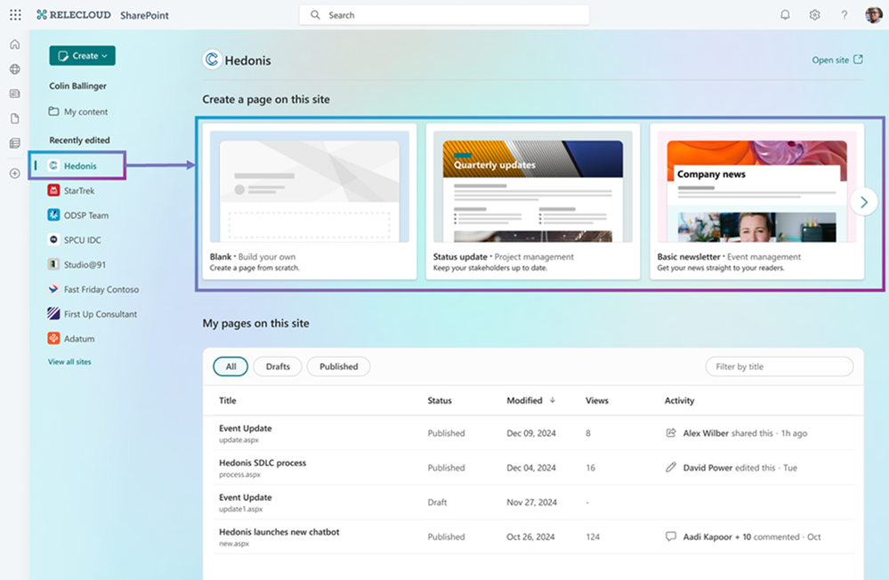Screen dimensions: 889x580
Task: Click the Adatum site icon
Action: [x=54, y=338]
